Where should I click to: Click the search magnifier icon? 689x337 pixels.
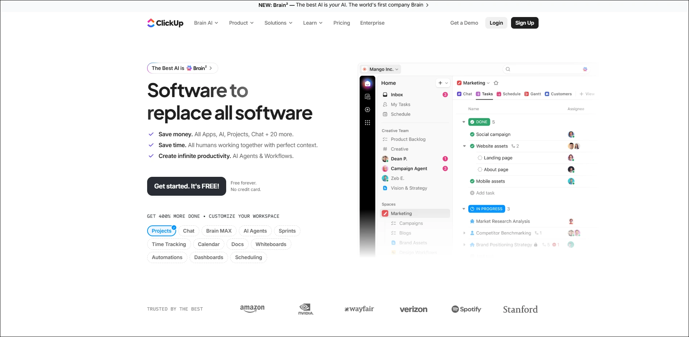pyautogui.click(x=508, y=69)
